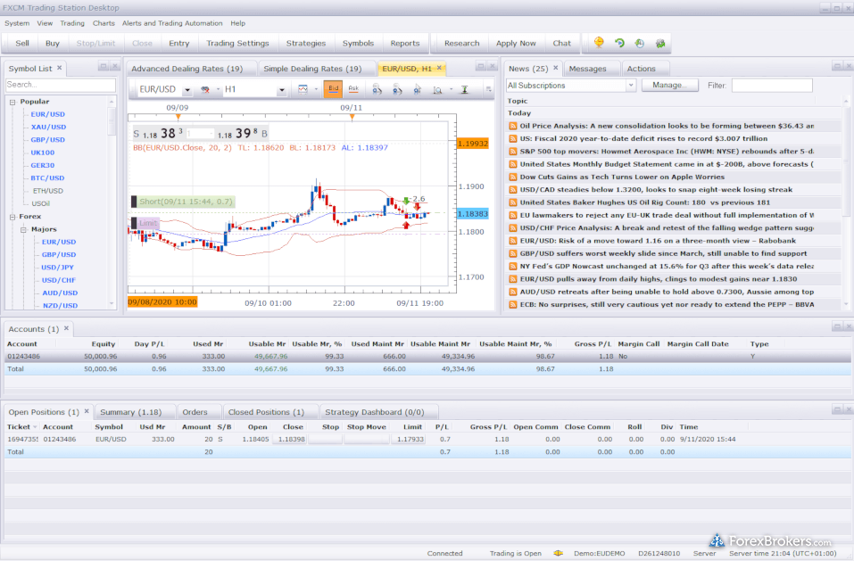
Task: Click the chart type icon in chart toolbar
Action: [x=303, y=89]
